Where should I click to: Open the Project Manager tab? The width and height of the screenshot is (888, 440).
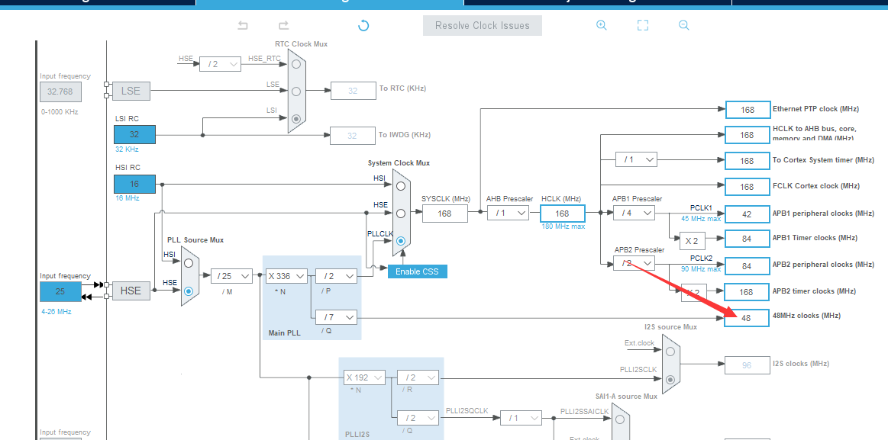click(x=596, y=3)
